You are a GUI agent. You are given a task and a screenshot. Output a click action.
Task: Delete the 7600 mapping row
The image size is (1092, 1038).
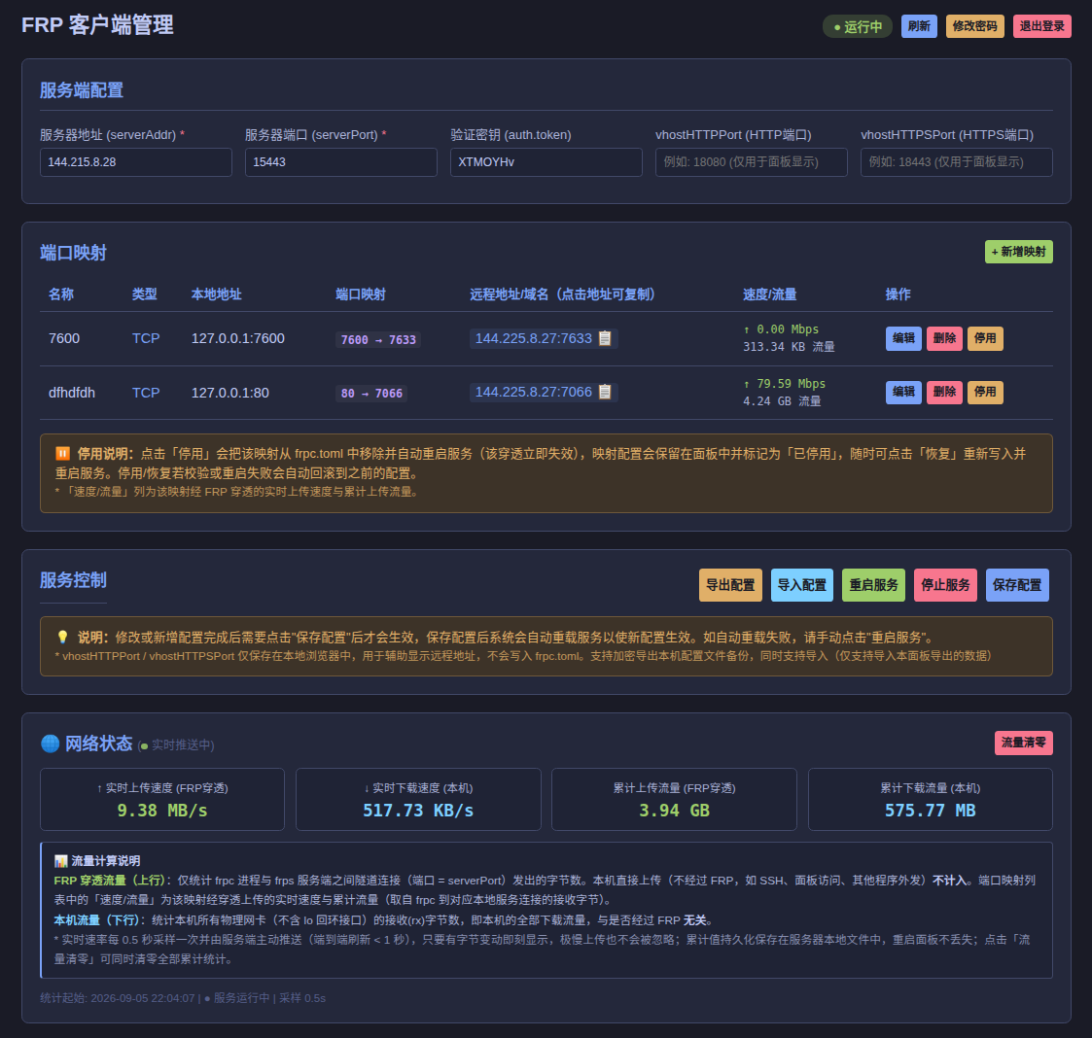coord(944,338)
